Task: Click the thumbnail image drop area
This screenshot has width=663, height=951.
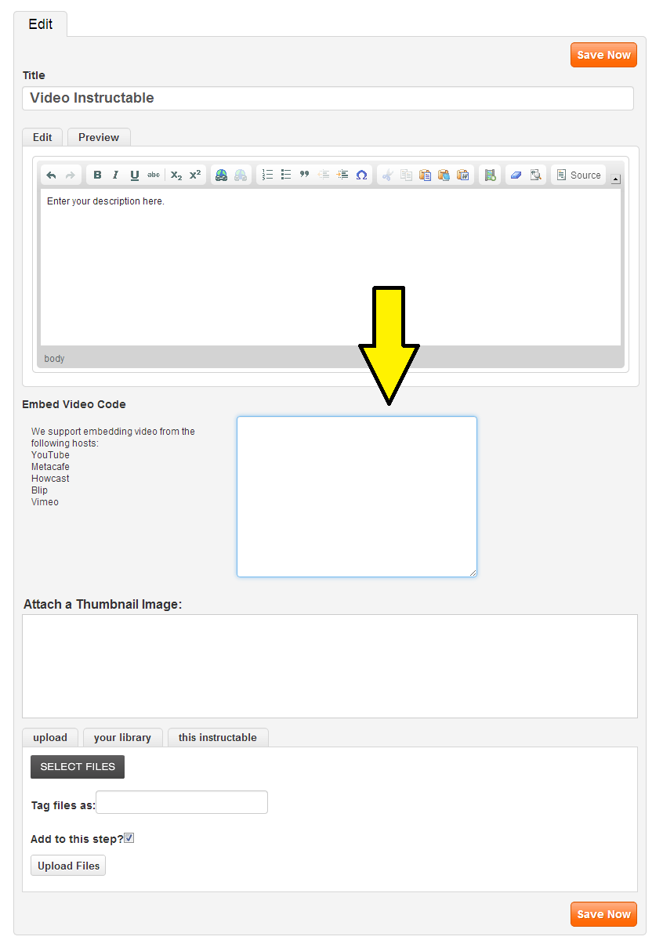Action: [x=330, y=666]
